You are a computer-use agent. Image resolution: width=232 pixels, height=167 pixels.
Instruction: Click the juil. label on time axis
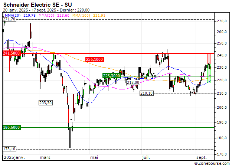click(x=146, y=158)
